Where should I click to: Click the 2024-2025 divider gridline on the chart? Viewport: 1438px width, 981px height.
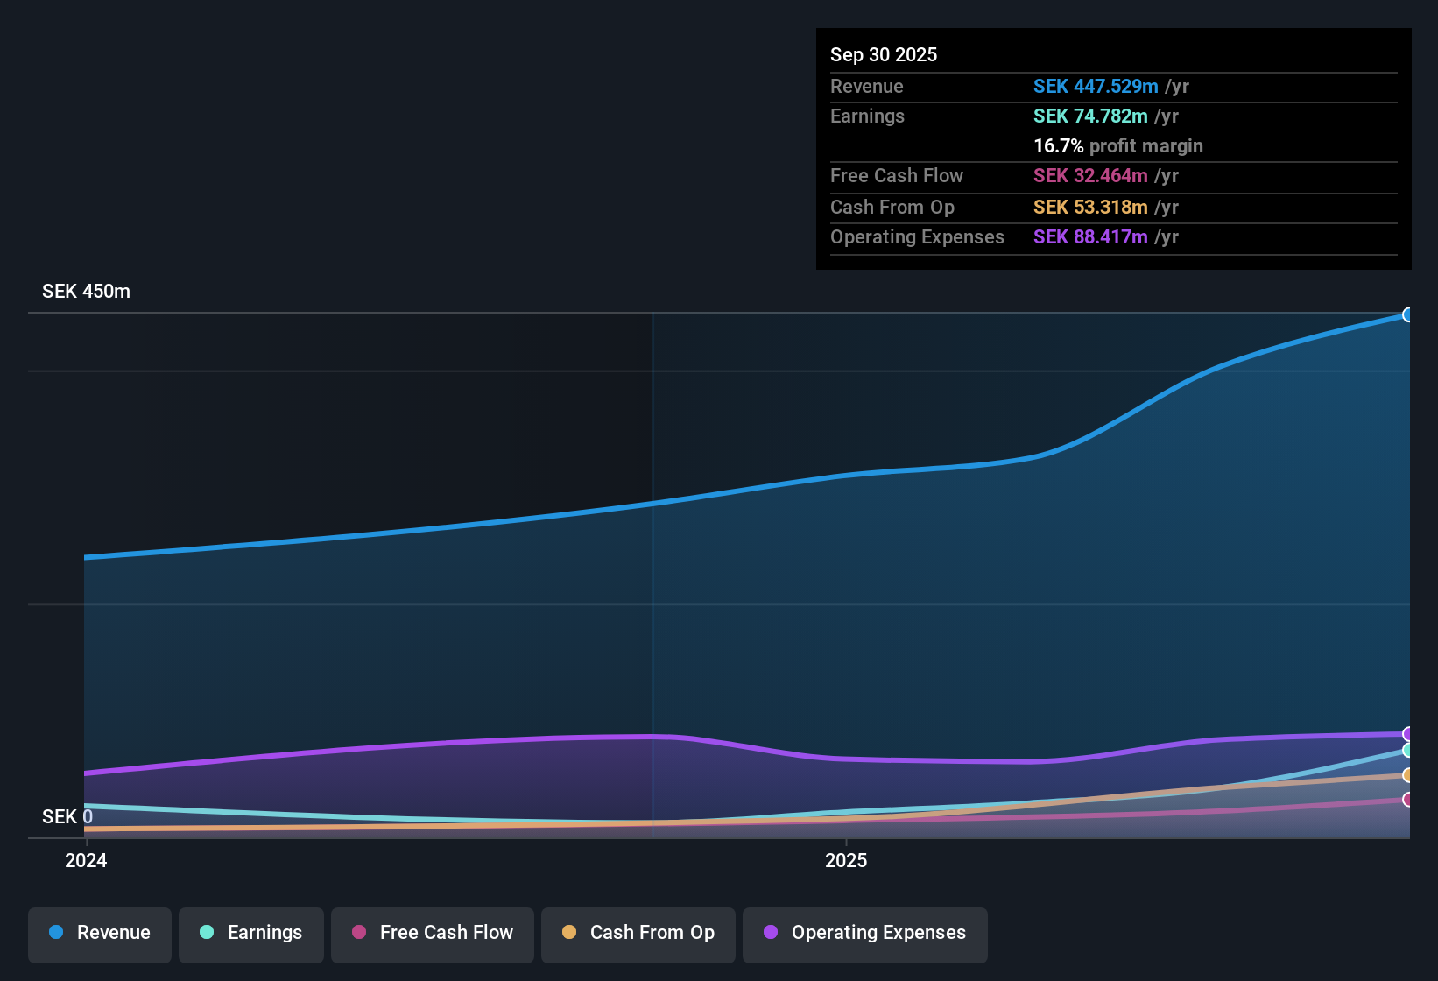click(653, 569)
